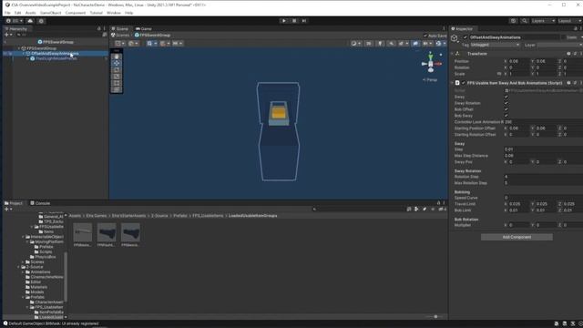The image size is (583, 328).
Task: Open the account dropdown in top toolbar
Action: pyautogui.click(x=15, y=21)
